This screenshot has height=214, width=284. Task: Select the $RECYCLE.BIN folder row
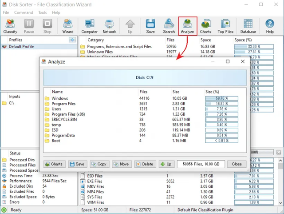pyautogui.click(x=145, y=119)
